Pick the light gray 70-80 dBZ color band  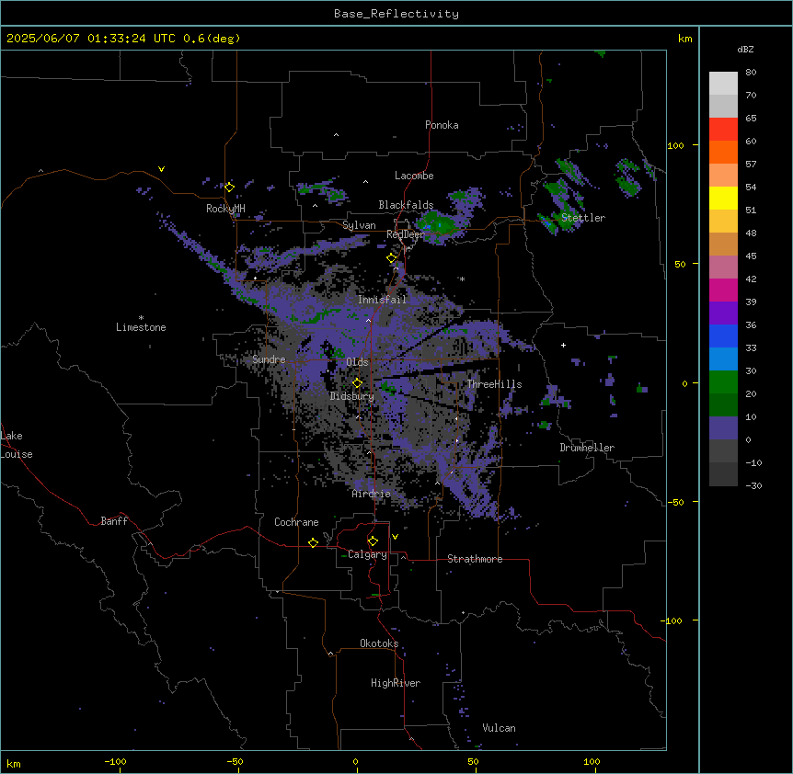pyautogui.click(x=723, y=84)
